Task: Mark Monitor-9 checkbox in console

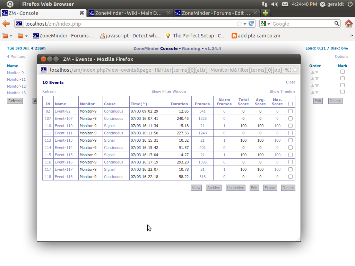Action: (343, 72)
